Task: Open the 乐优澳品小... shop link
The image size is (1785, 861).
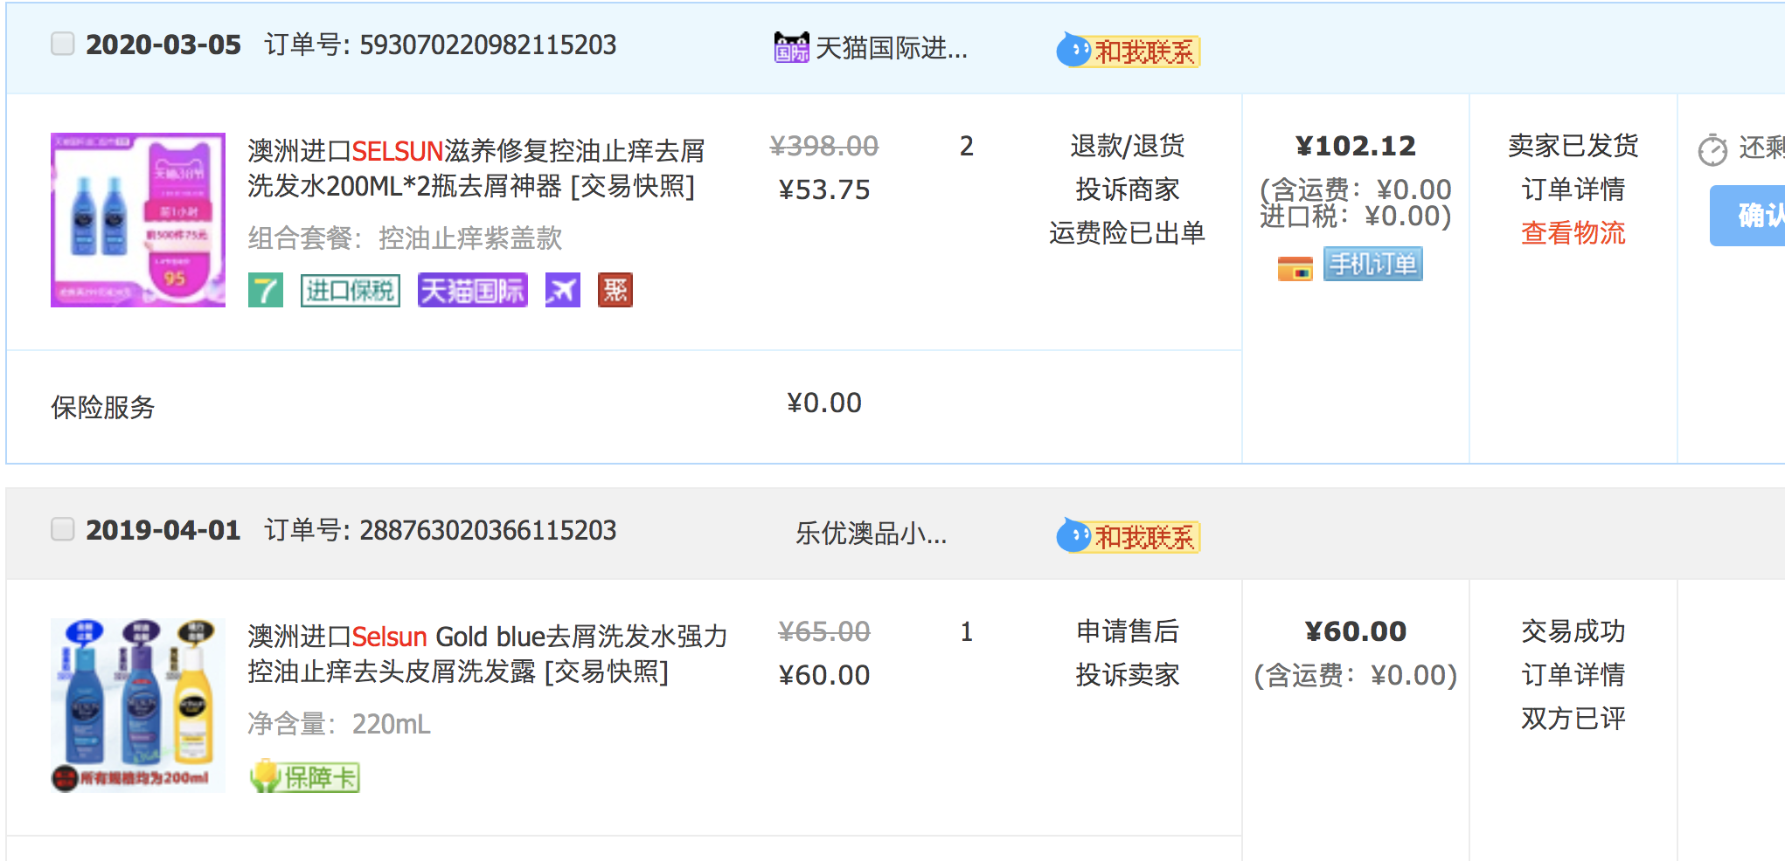Action: (x=871, y=533)
